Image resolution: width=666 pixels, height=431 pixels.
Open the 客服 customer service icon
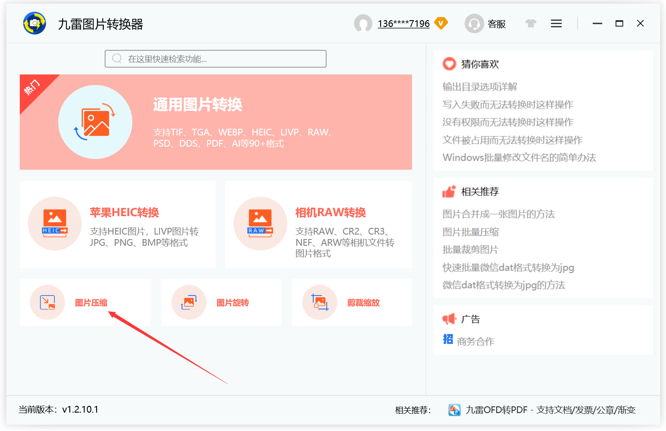click(474, 23)
